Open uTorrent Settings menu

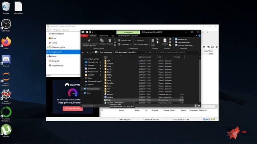(x=57, y=30)
